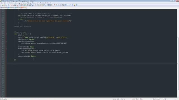This screenshot has width=179, height=100.
Task: Open the View menu
Action: 12,3
